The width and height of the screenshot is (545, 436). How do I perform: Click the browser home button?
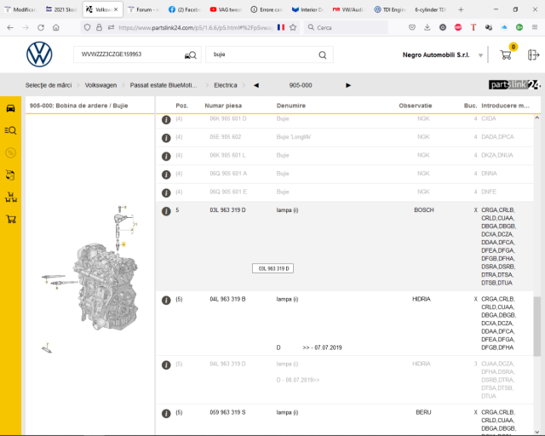tap(56, 27)
